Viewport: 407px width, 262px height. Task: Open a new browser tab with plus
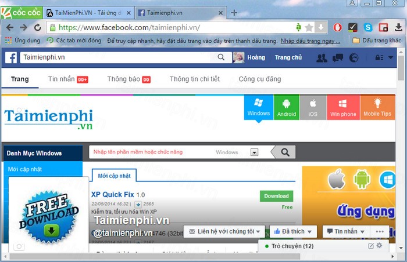tap(234, 12)
